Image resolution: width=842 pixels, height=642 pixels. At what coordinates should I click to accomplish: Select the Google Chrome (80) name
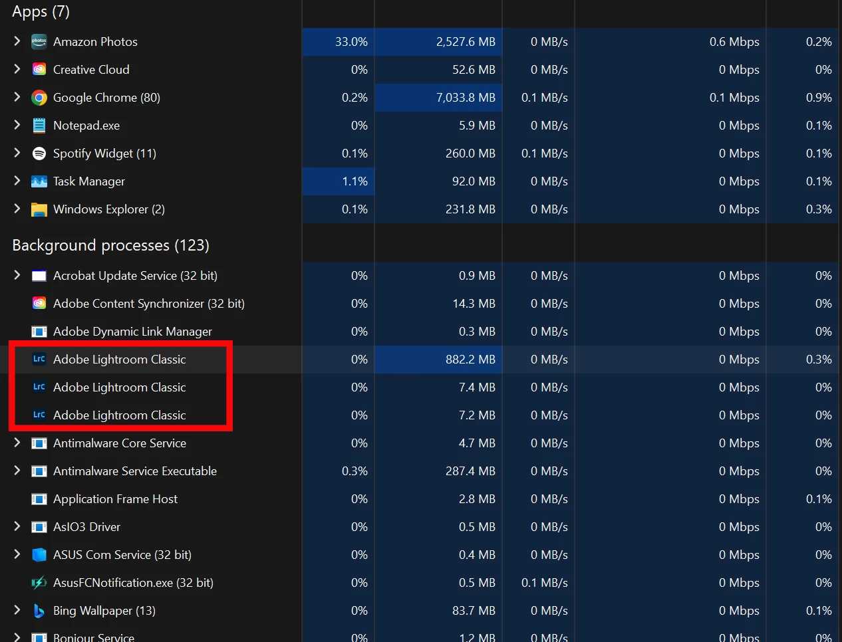click(106, 98)
